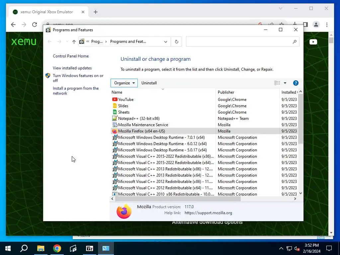Open Chrome from the taskbar
This screenshot has width=340, height=255.
(x=57, y=248)
